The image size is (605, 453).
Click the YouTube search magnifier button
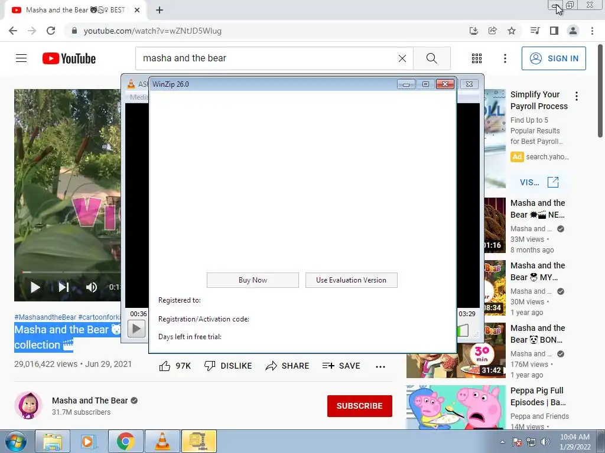(x=432, y=58)
